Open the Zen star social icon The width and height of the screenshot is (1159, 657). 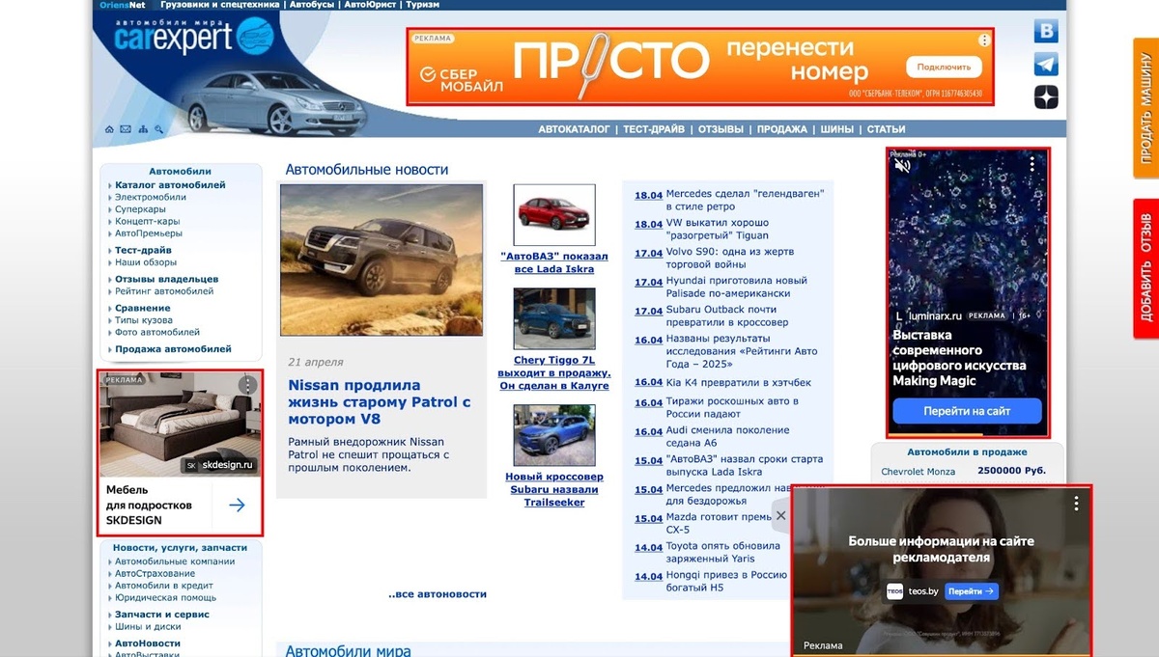[x=1046, y=97]
